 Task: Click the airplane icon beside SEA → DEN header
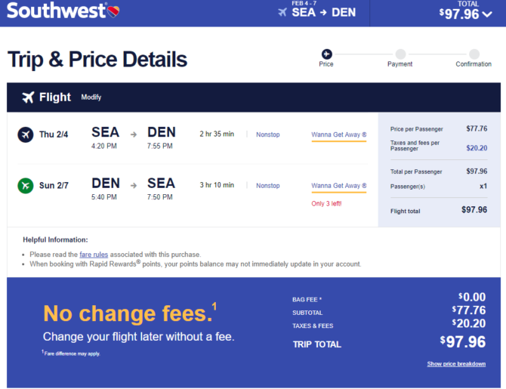tap(282, 12)
